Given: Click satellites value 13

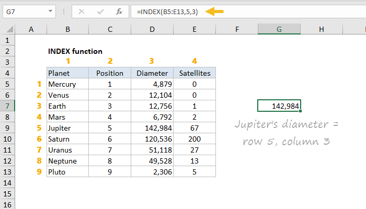Looking at the screenshot, I should pyautogui.click(x=195, y=161).
